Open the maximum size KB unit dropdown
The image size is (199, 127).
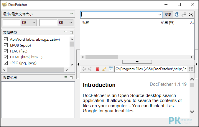65,23
